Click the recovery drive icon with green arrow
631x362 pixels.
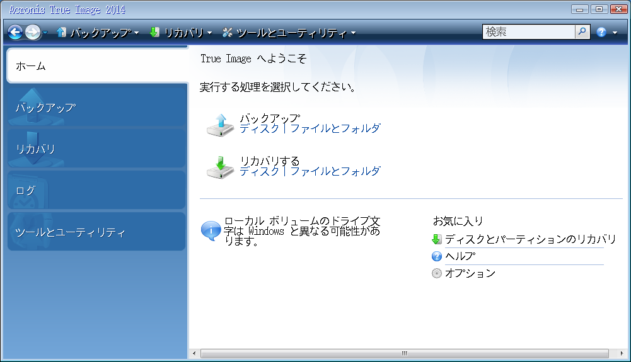click(219, 167)
